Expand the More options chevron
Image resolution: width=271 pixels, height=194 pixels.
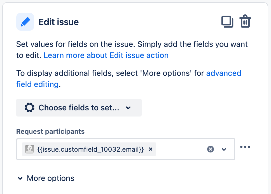[20, 178]
